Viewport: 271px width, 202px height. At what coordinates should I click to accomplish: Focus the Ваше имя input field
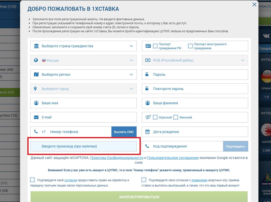84,103
